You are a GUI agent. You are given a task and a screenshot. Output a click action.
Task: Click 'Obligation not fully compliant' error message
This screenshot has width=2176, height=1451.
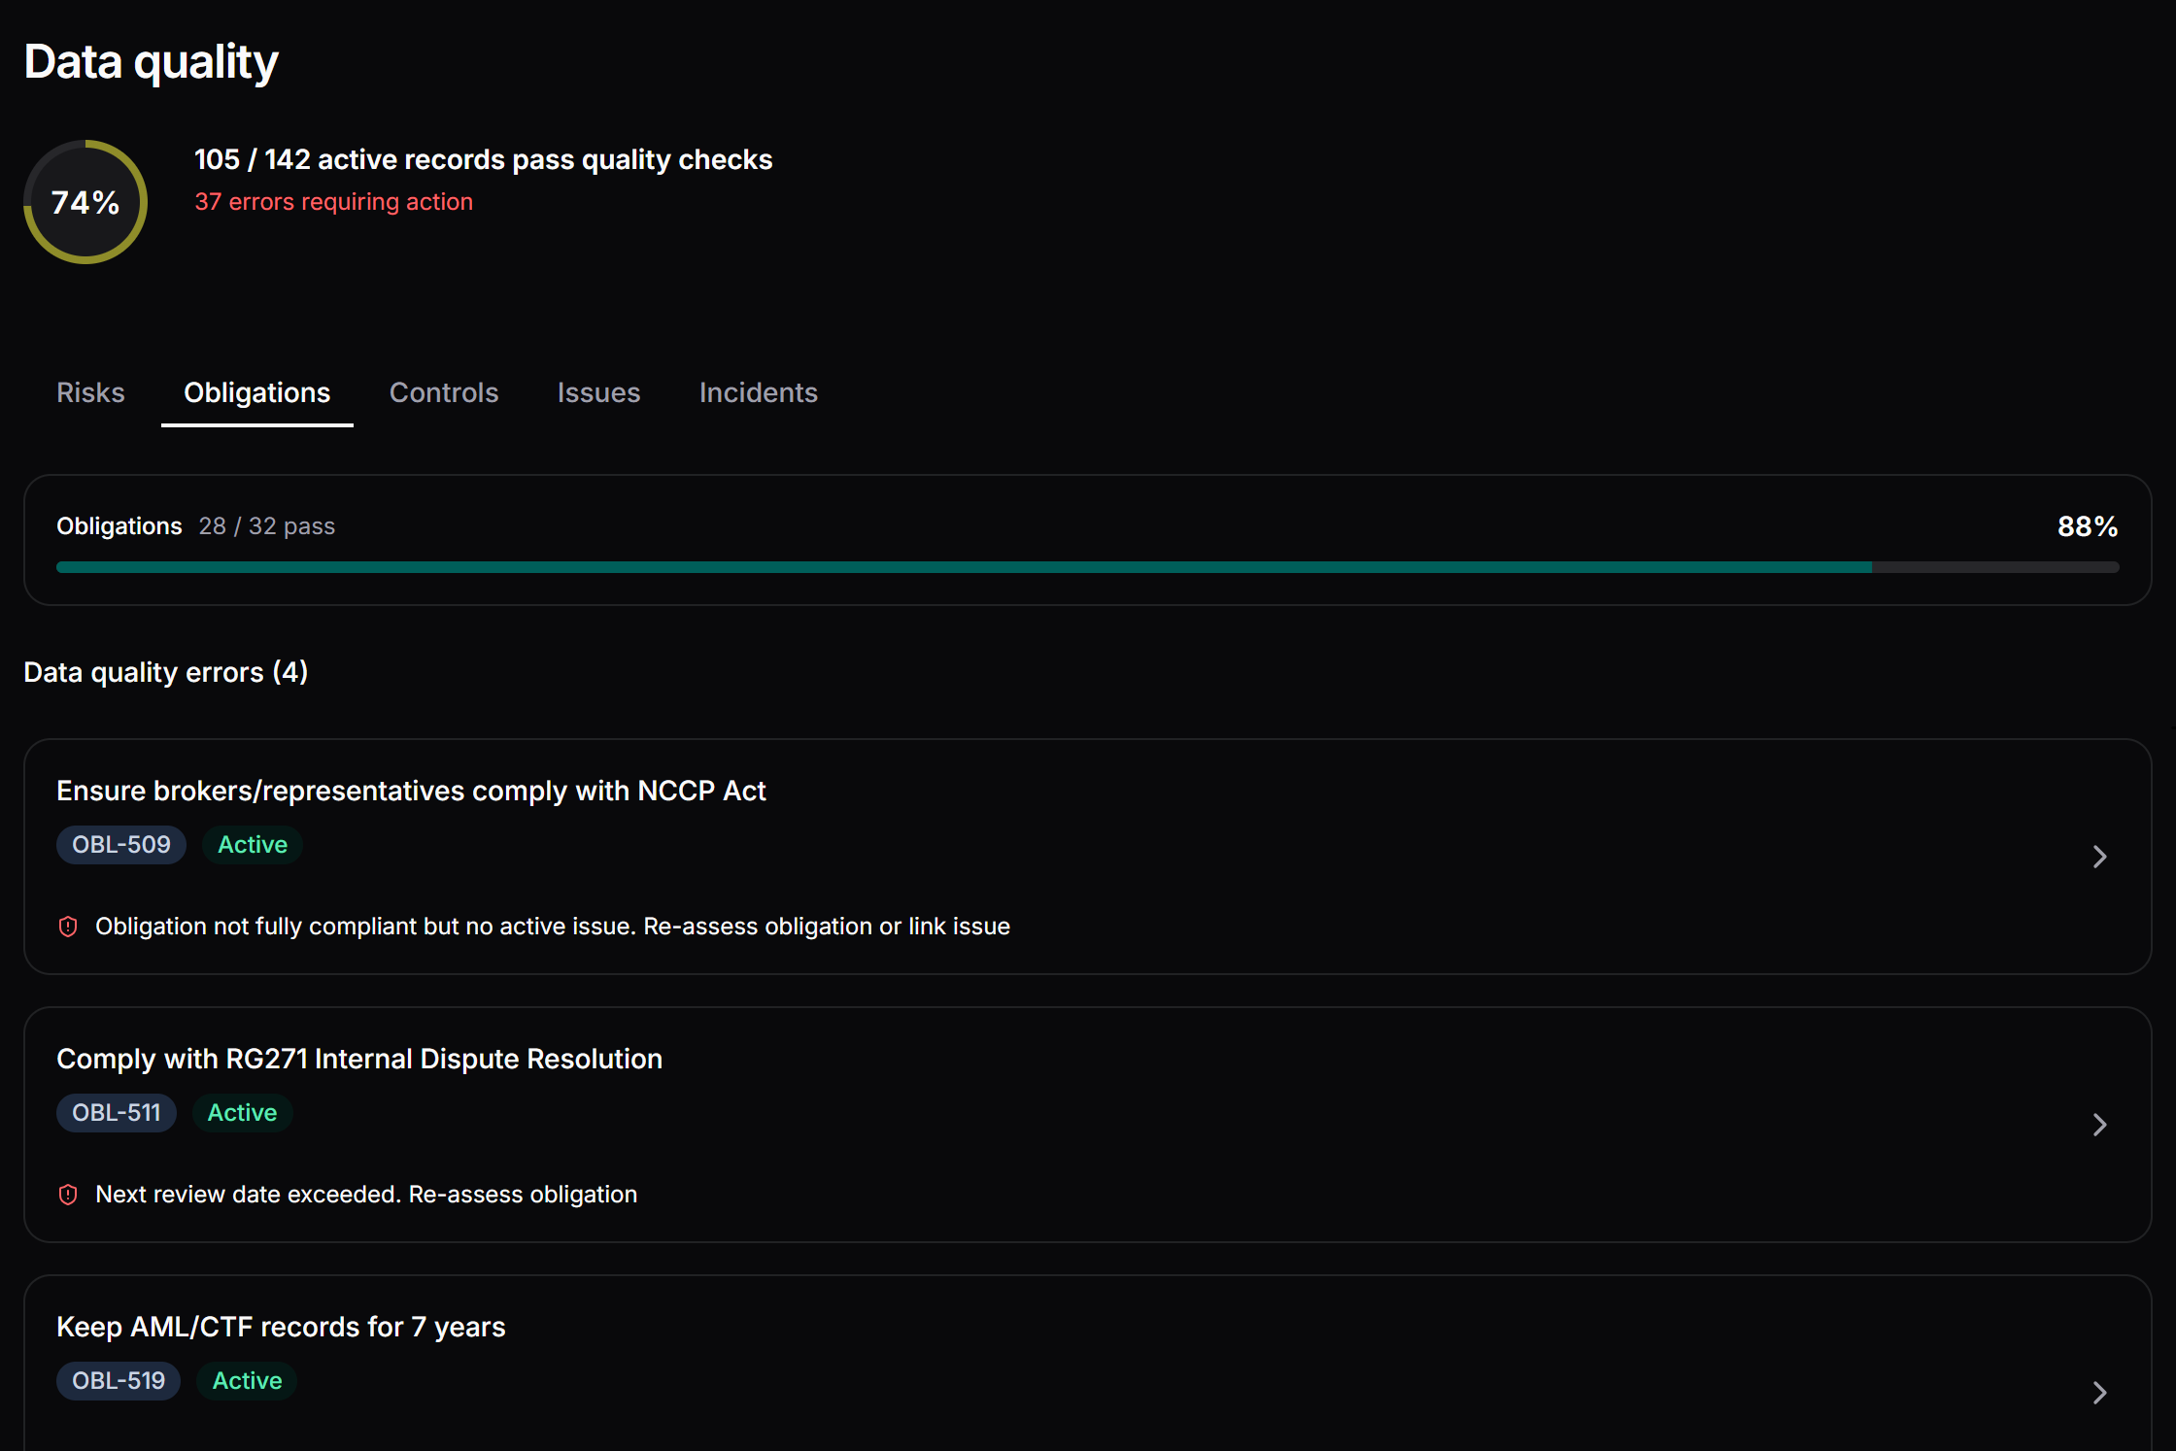coord(553,927)
